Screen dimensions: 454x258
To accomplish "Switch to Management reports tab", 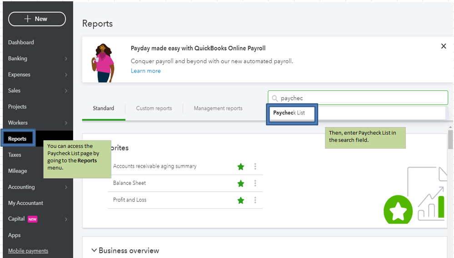I will tap(218, 109).
